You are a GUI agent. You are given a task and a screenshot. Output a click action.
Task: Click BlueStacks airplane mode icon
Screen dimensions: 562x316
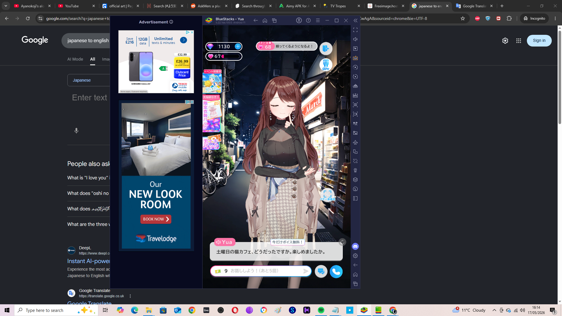(355, 142)
